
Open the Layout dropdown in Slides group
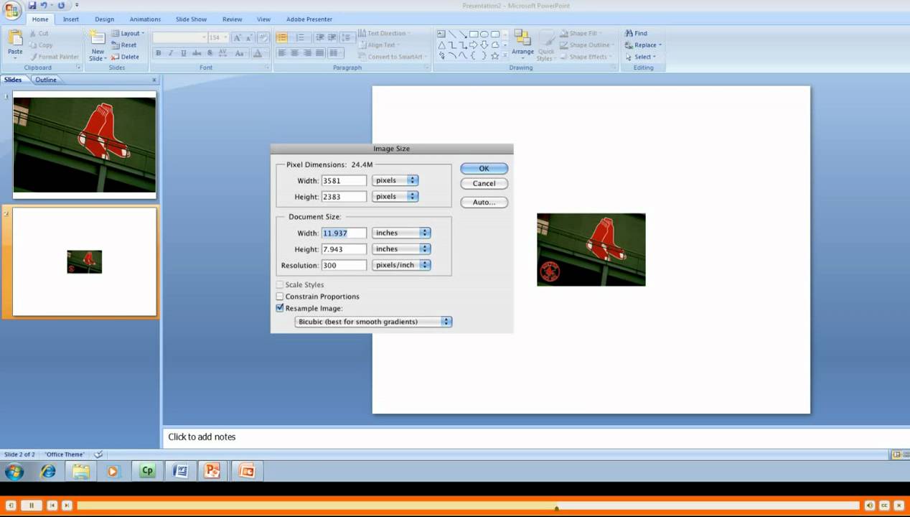click(x=128, y=33)
